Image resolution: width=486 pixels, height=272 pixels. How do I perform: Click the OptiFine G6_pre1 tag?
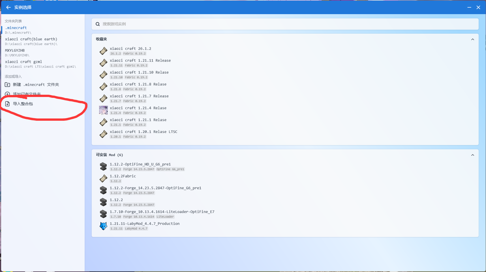tap(170, 169)
